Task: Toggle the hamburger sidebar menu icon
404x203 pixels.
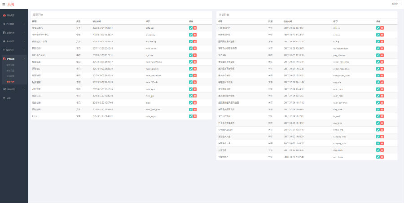Action: (x=3, y=4)
